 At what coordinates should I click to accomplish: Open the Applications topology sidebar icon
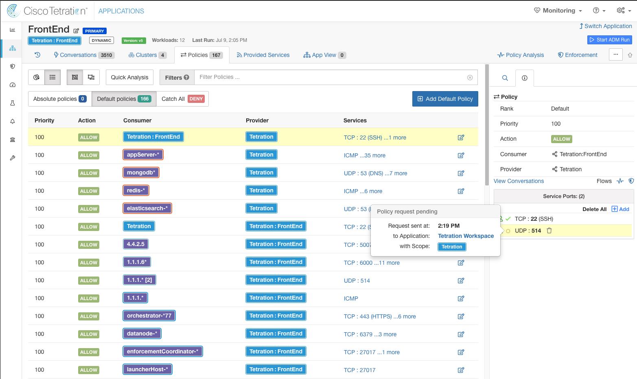click(x=12, y=48)
